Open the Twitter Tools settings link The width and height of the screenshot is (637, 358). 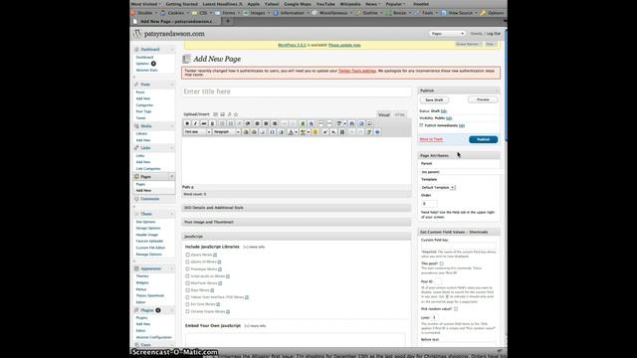(357, 71)
